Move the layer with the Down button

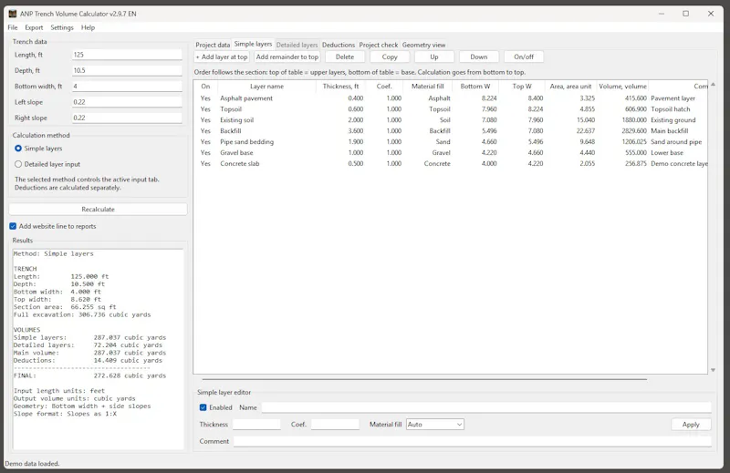[478, 57]
